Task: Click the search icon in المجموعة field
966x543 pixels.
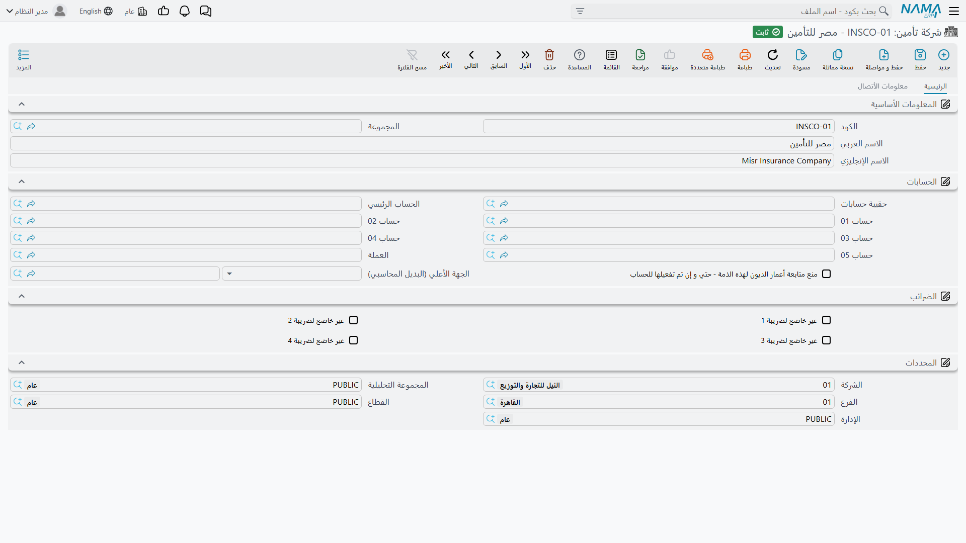Action: (18, 126)
